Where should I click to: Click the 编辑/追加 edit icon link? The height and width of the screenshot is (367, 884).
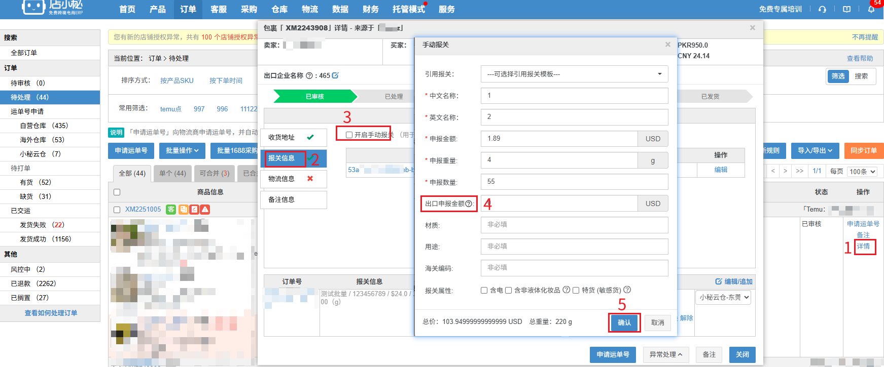[734, 281]
